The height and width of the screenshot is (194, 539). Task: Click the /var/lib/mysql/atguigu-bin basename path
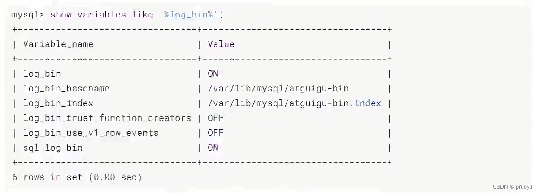point(278,88)
